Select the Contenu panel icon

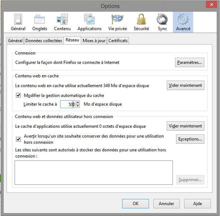[62, 22]
